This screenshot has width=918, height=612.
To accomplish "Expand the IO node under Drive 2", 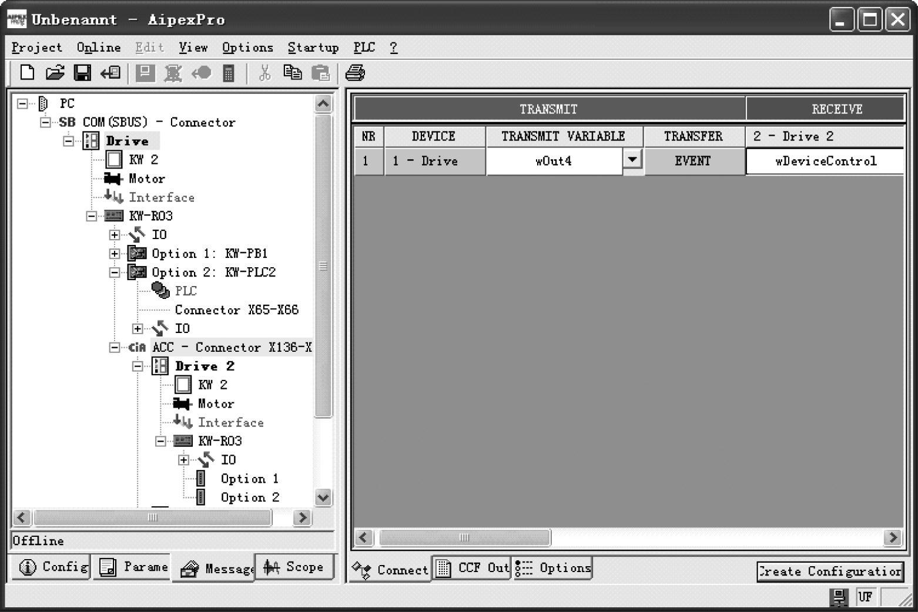I will (x=183, y=460).
